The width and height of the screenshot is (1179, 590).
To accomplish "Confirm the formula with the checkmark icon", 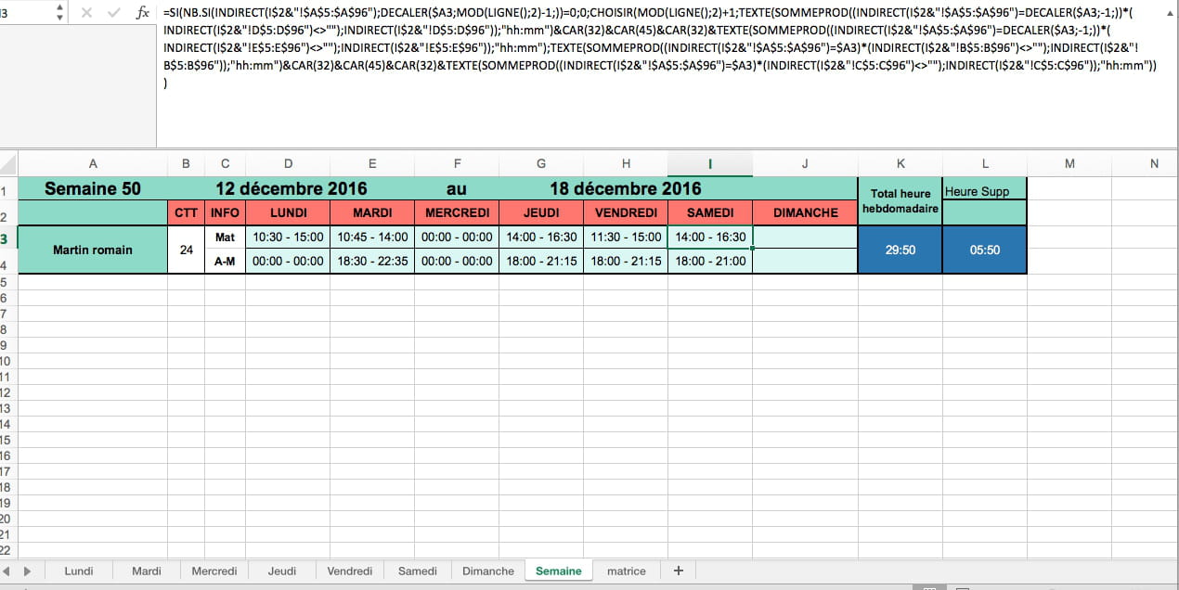I will click(113, 13).
